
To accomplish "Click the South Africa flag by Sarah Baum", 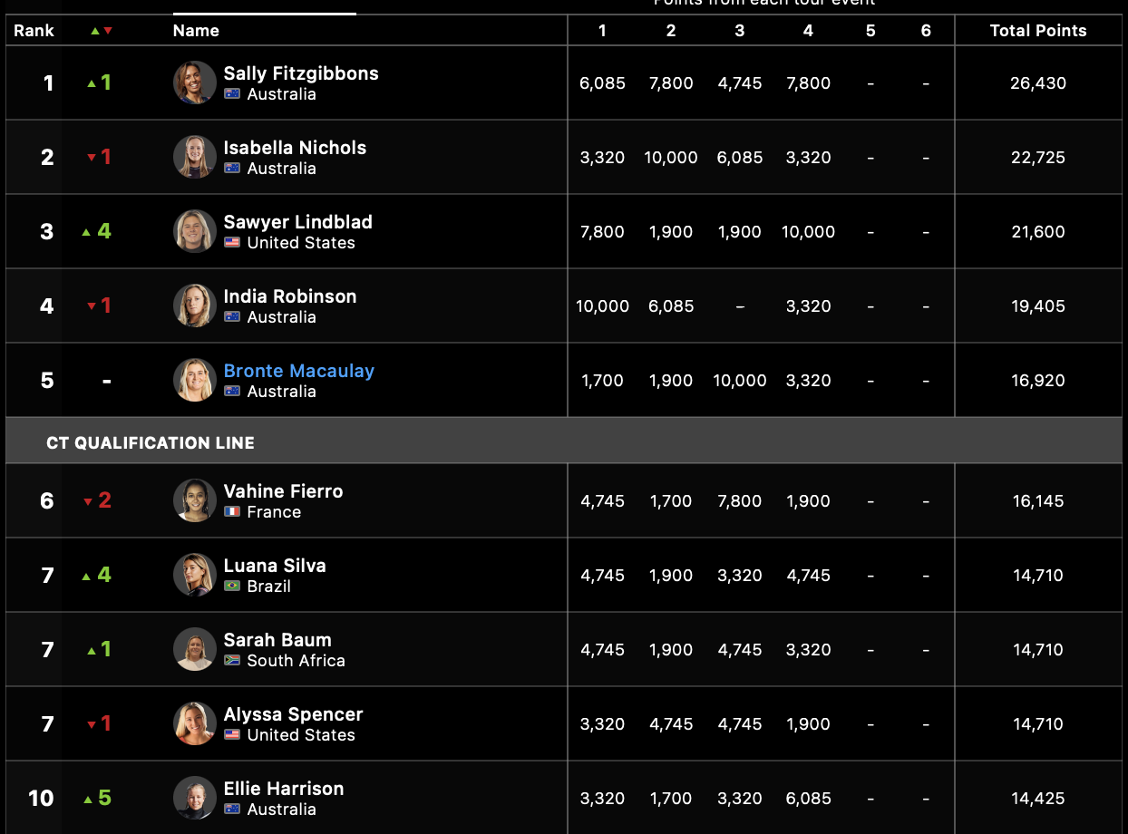I will (232, 661).
